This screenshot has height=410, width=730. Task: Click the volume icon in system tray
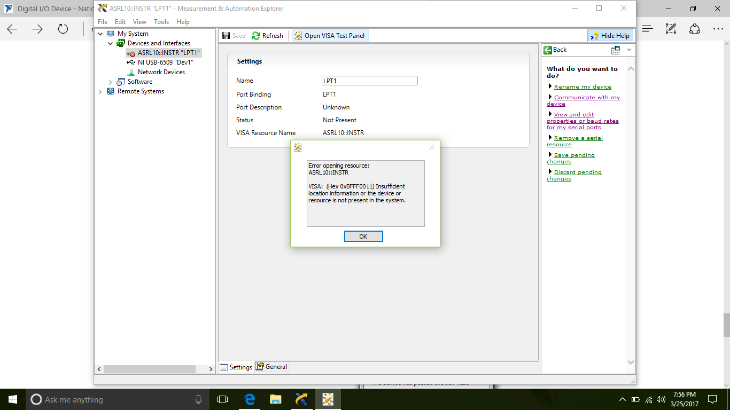point(662,399)
